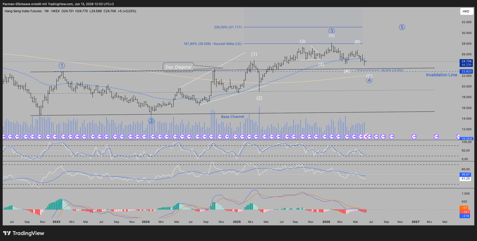Select the circled wave 5 projection label
The height and width of the screenshot is (241, 477).
click(x=402, y=27)
